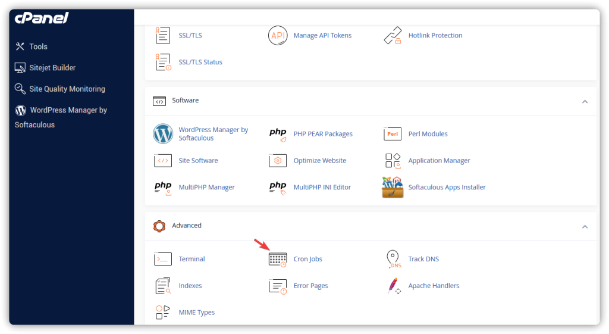Screen dimensions: 609x334
Task: Open the SSL/TLS link
Action: click(190, 35)
